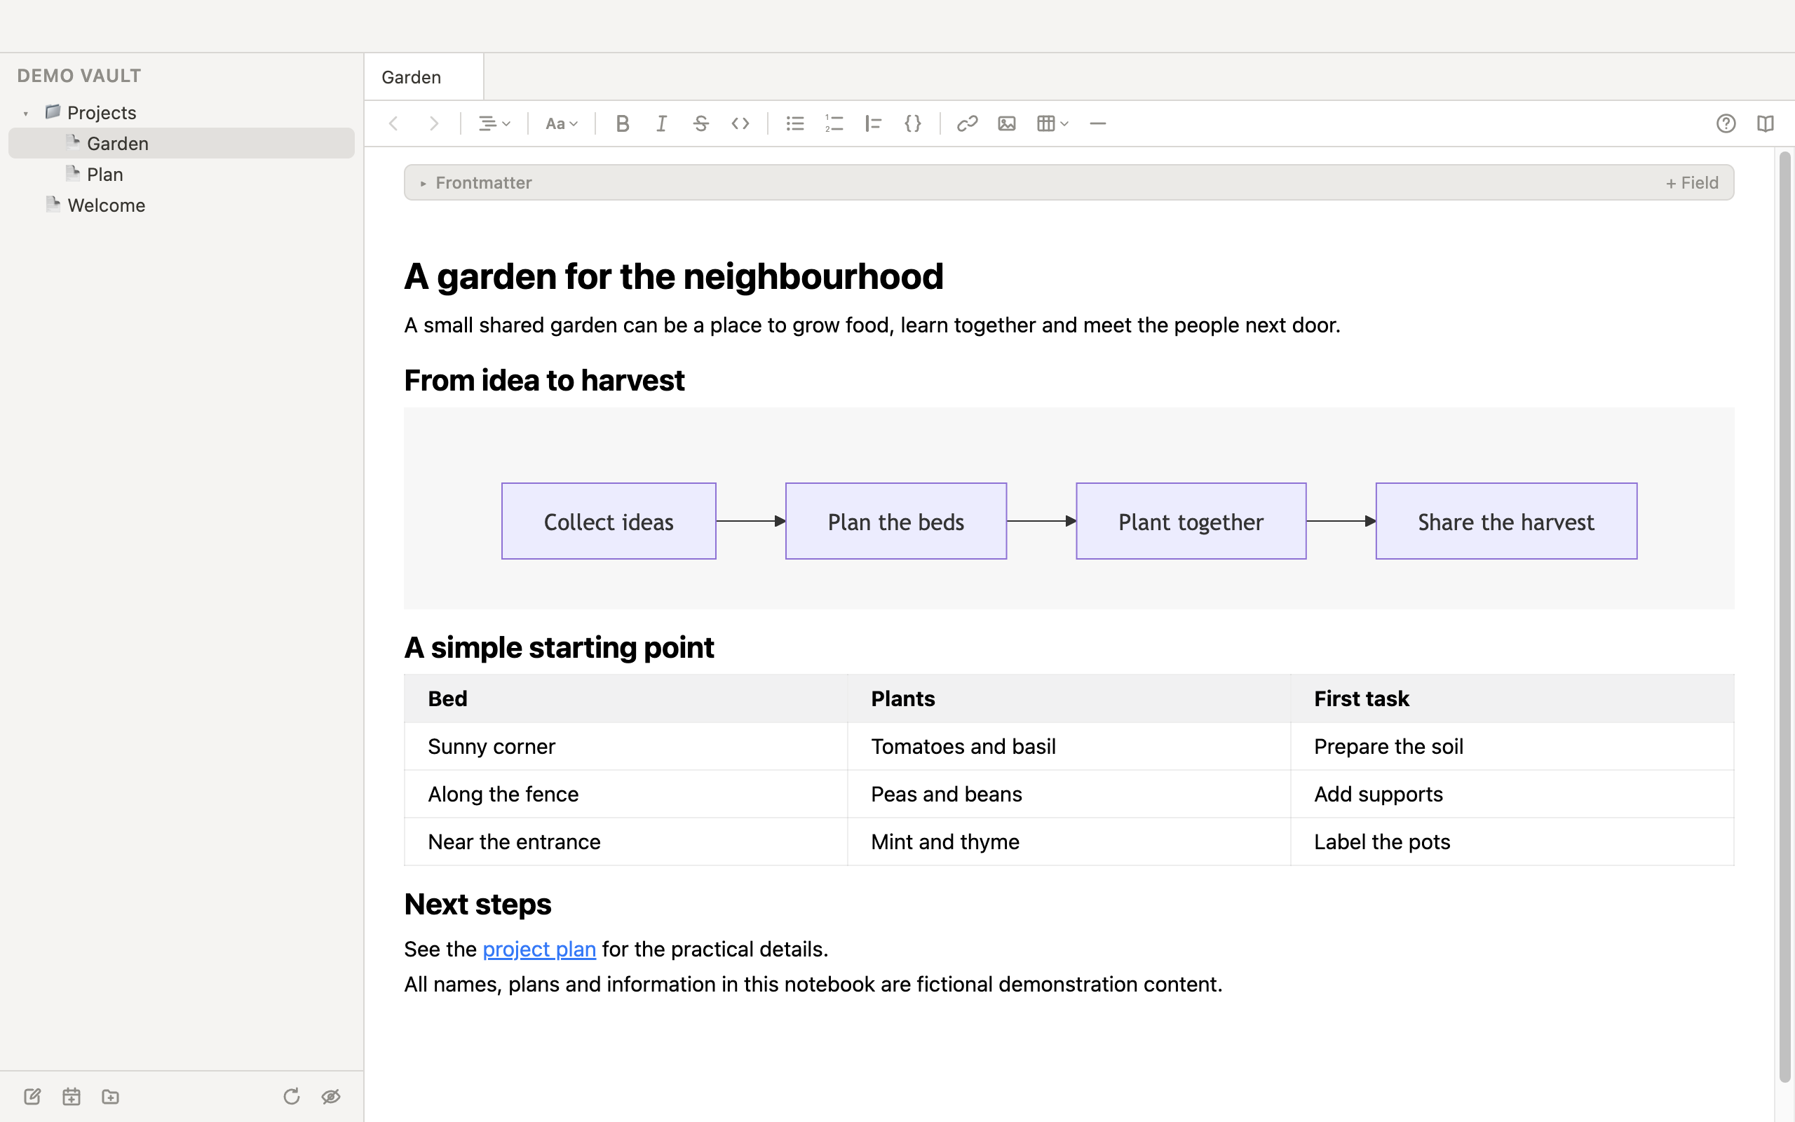Click the 'First task' table header
This screenshot has height=1122, width=1795.
click(1512, 698)
